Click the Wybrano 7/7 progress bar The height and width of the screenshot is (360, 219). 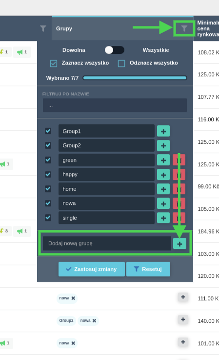coord(135,78)
